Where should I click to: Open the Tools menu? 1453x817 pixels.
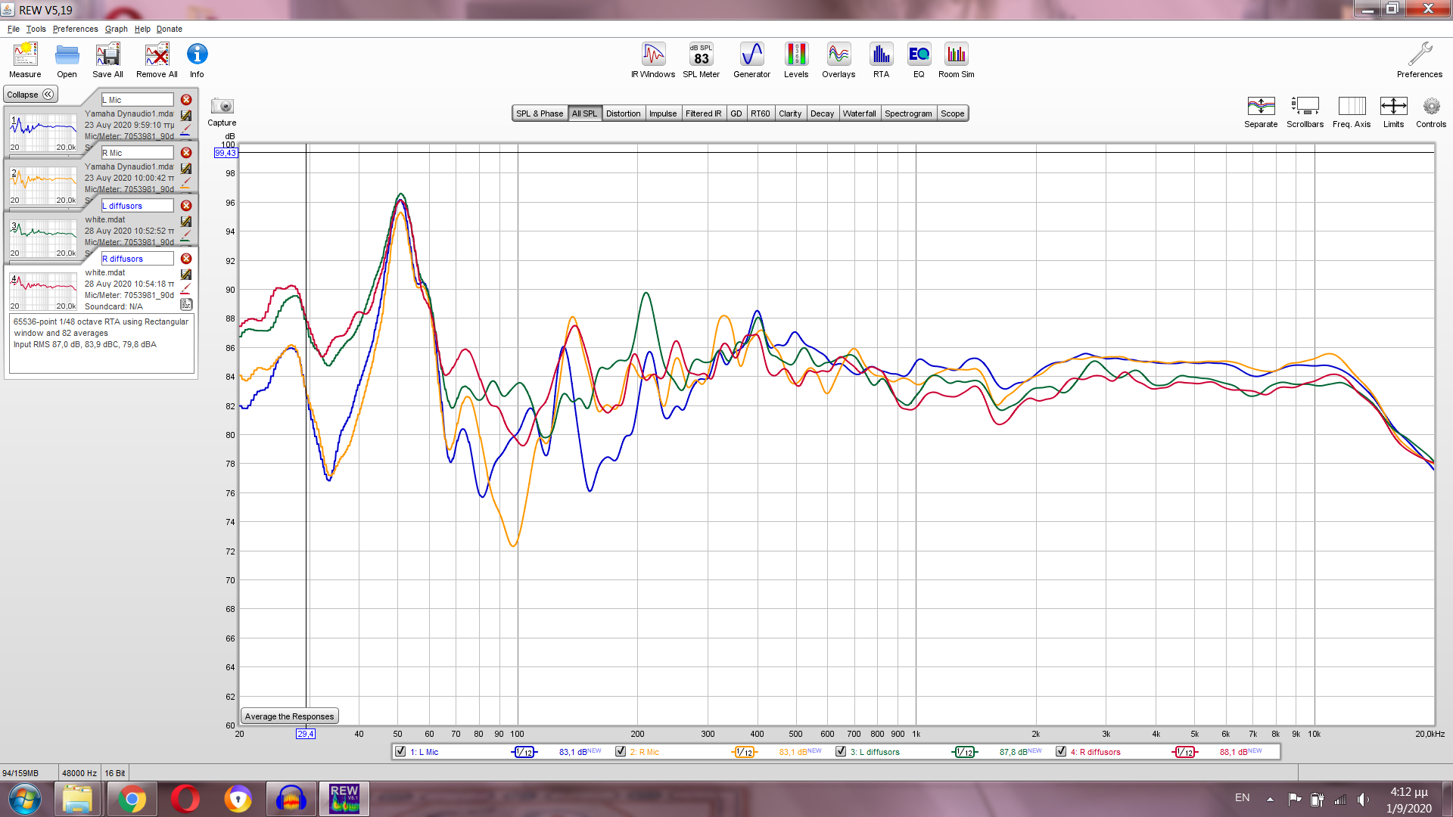coord(36,29)
